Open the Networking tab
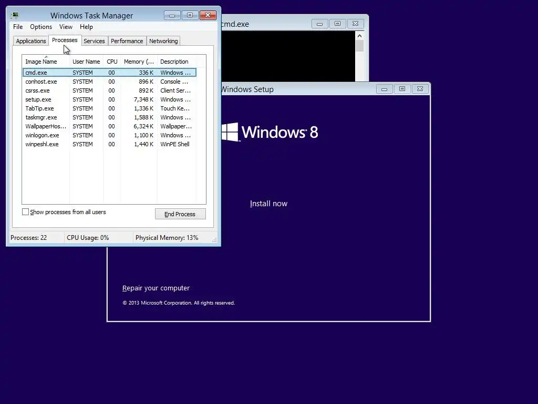This screenshot has width=538, height=404. point(163,41)
